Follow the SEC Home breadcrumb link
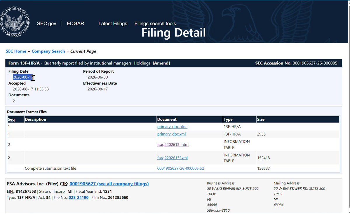This screenshot has height=214, width=350. click(x=16, y=51)
